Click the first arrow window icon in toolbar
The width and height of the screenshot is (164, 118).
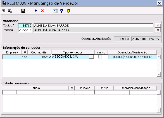click(x=4, y=11)
